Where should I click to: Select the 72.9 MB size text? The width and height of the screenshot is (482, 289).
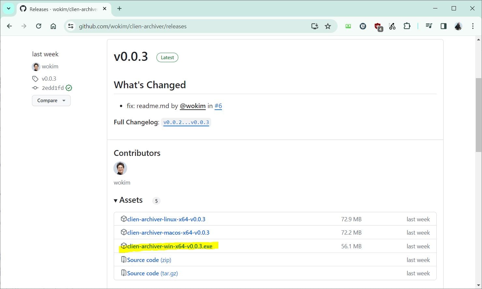pyautogui.click(x=351, y=219)
